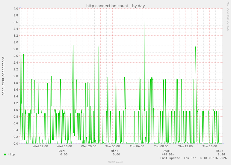Click the graph title 'http connection count - by day'
This screenshot has width=231, height=165.
click(x=116, y=6)
